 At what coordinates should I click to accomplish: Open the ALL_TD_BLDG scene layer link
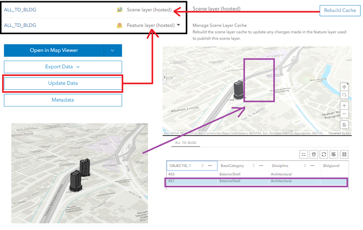20,10
